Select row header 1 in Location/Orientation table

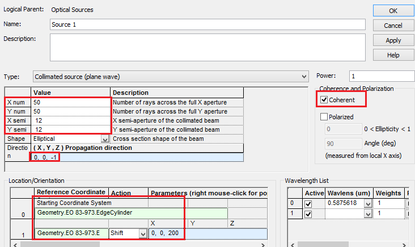pos(23,229)
